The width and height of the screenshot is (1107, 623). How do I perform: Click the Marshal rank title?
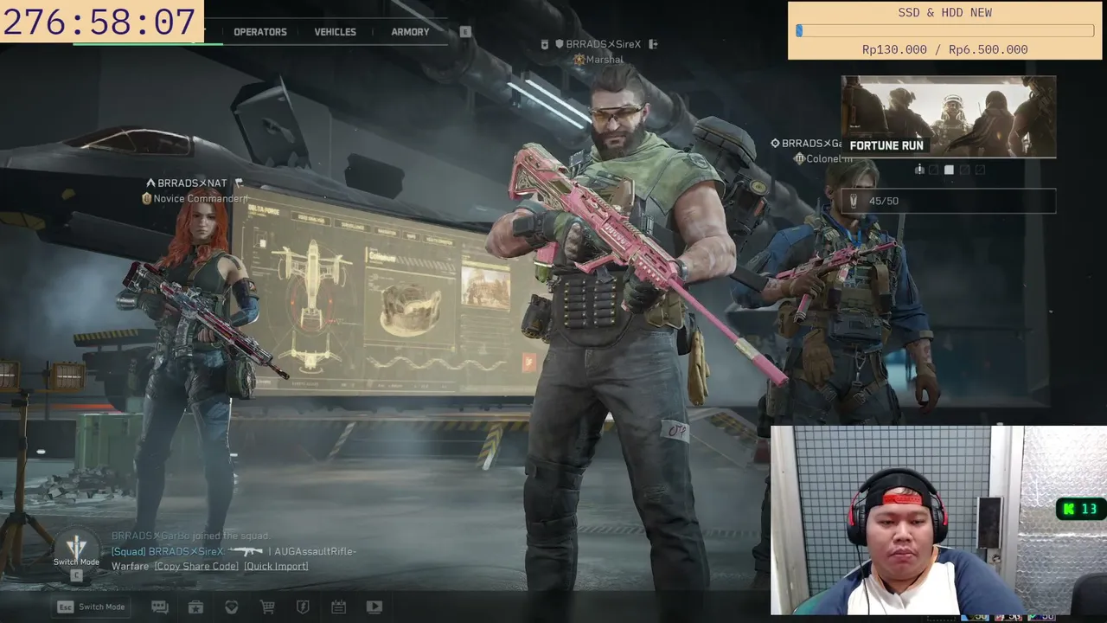coord(605,60)
